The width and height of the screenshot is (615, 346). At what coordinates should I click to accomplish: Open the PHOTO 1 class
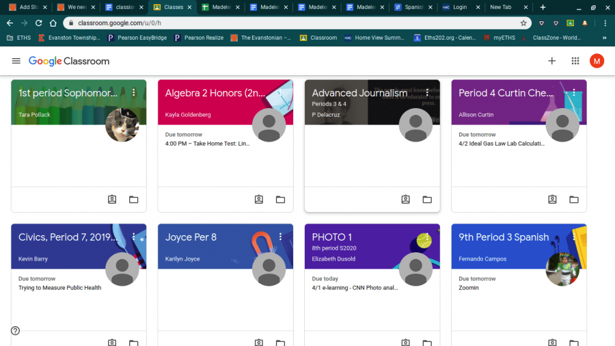[332, 237]
